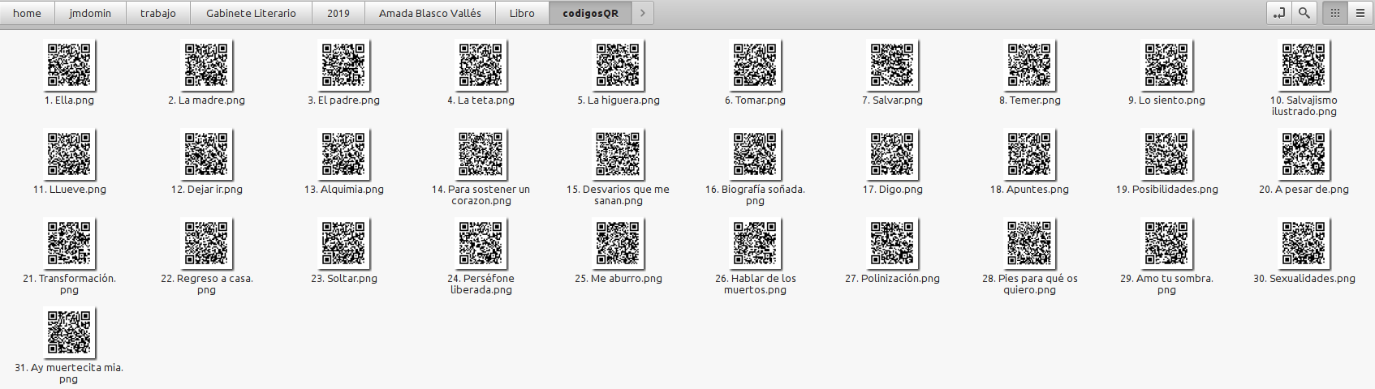Click the '19. Posibilidades.png' file name

click(1166, 190)
